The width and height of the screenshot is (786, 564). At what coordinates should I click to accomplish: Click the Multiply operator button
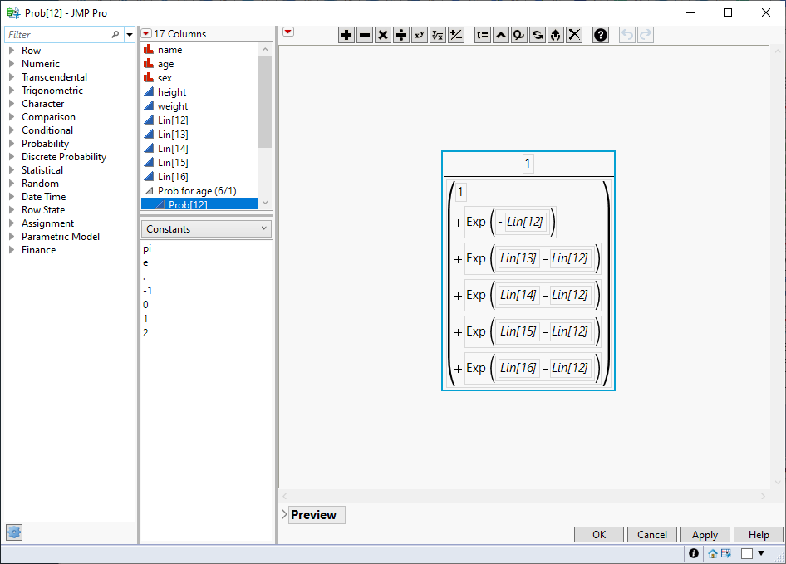[x=383, y=35]
